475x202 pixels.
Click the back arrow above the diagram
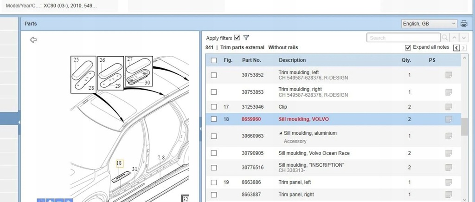[x=33, y=40]
